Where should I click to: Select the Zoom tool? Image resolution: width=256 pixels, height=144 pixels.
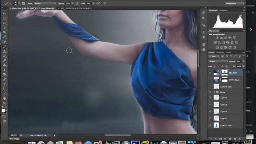tap(4, 103)
